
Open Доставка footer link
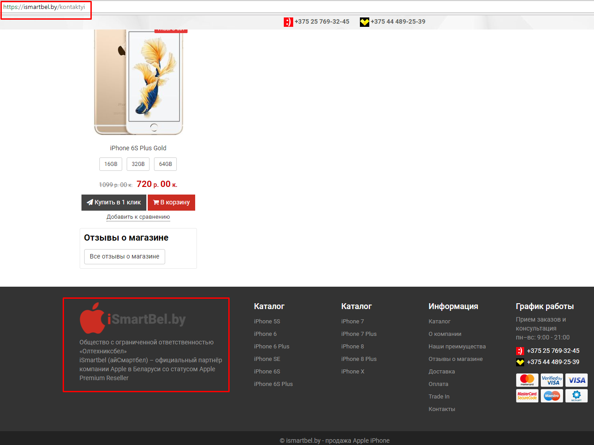(x=442, y=372)
